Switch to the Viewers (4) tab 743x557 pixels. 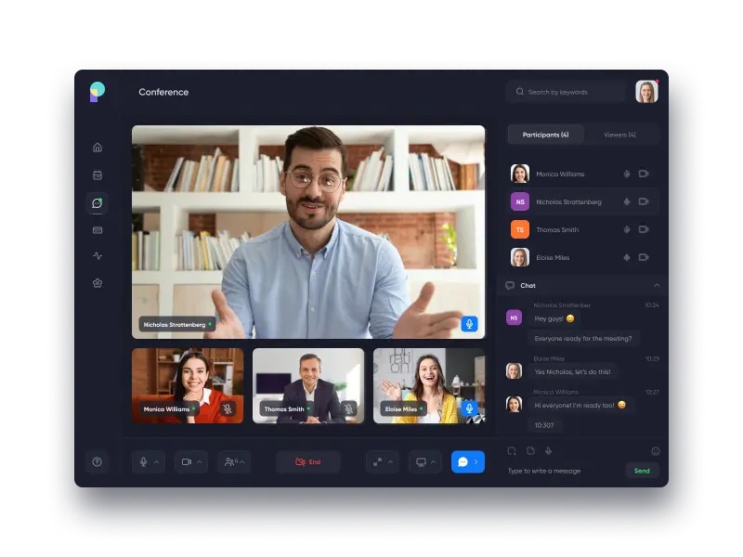pyautogui.click(x=620, y=135)
